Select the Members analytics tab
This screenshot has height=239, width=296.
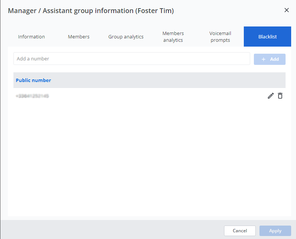pos(173,37)
